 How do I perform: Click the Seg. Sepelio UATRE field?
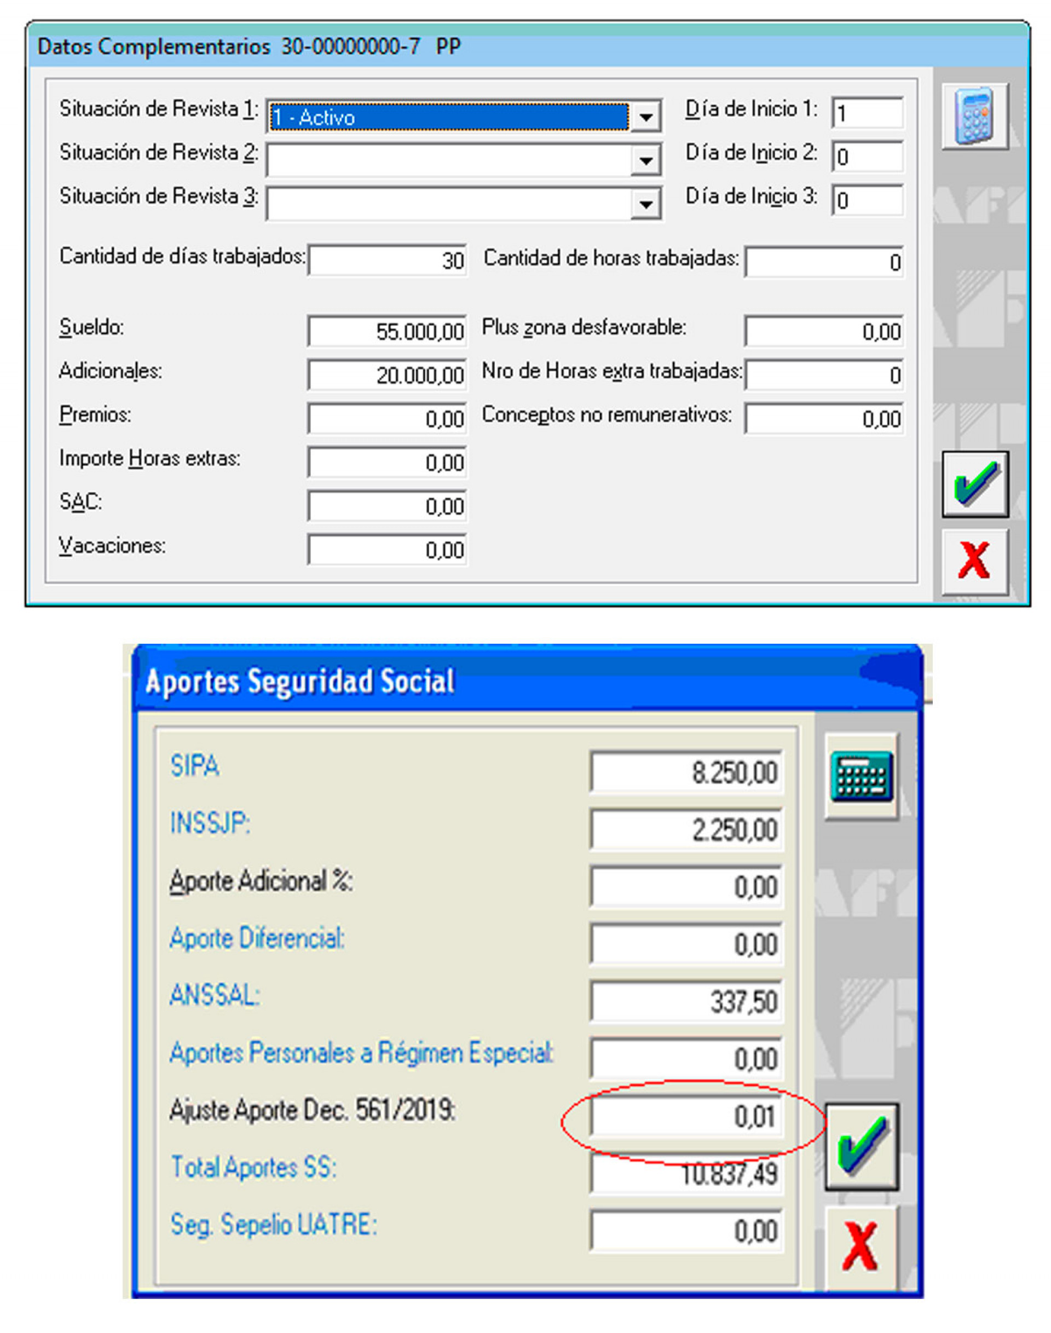[x=686, y=1230]
